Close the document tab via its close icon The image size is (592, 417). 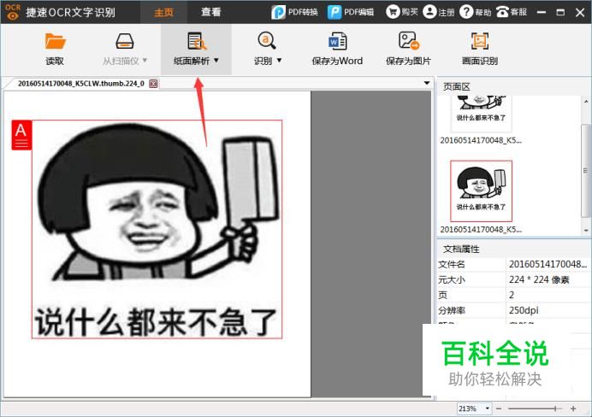point(153,84)
